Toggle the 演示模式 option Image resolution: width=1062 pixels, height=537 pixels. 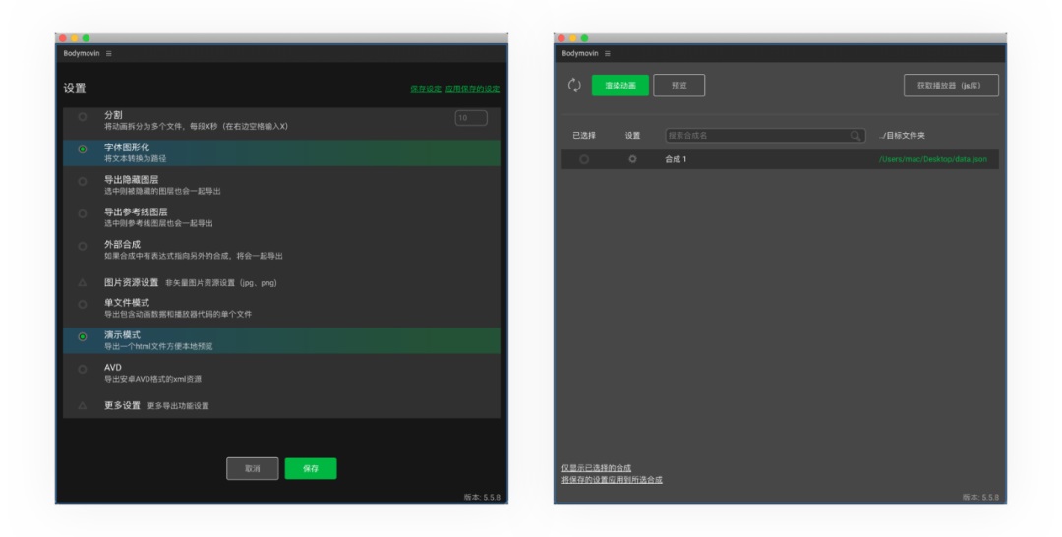pyautogui.click(x=83, y=336)
